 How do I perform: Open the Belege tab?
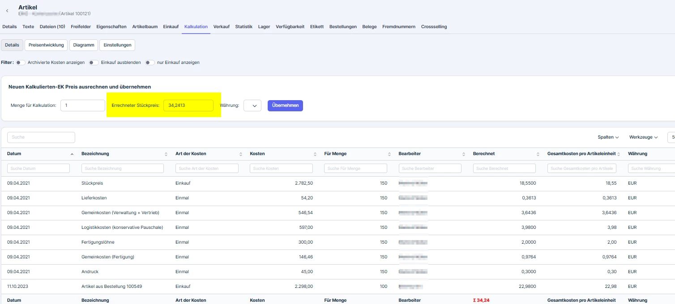point(369,27)
